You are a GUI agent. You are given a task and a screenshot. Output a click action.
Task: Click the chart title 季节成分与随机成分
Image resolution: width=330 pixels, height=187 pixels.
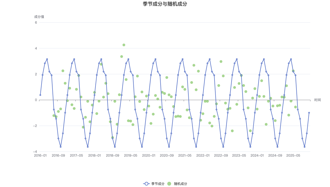(165, 4)
